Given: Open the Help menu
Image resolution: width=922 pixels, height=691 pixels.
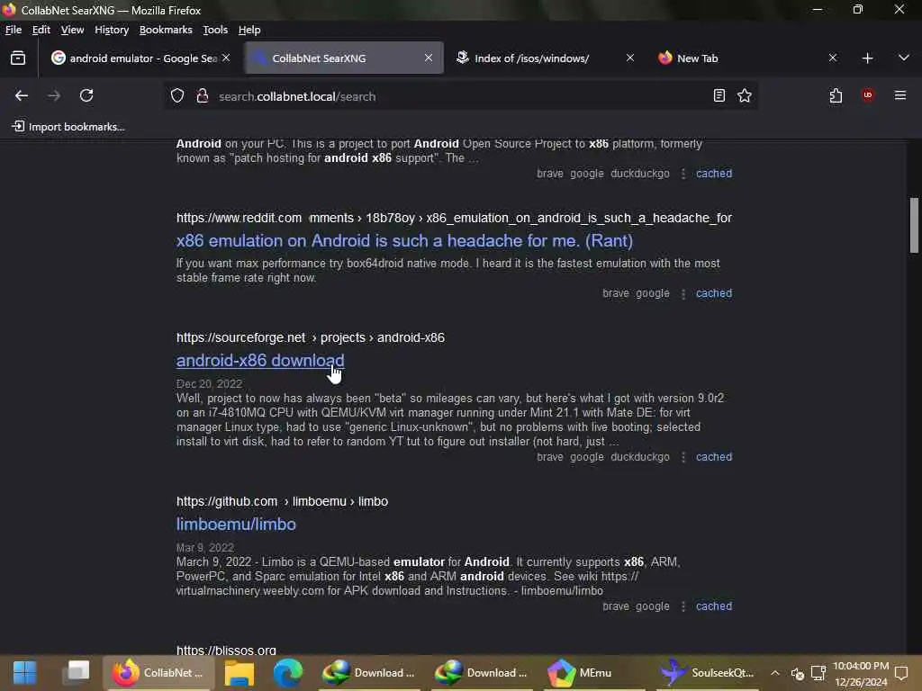Looking at the screenshot, I should pyautogui.click(x=249, y=30).
